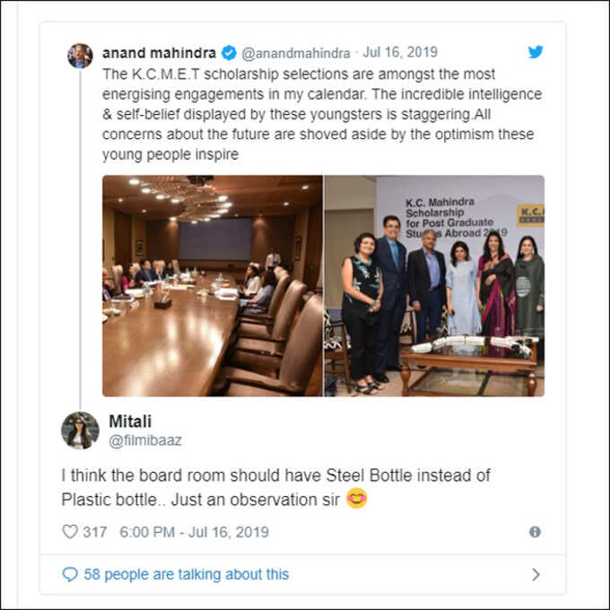
Task: Open the tweet info circle icon
Action: 535,532
